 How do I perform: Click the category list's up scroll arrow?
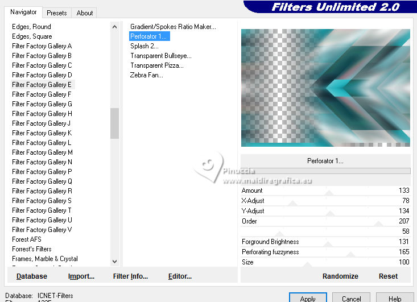114,27
